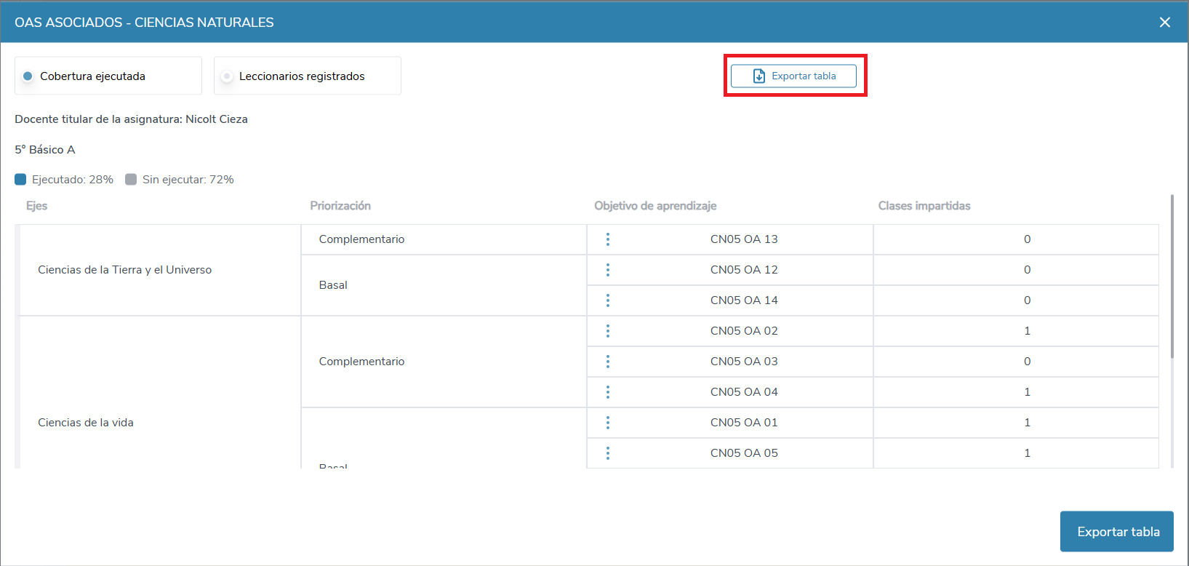Click classes count for CN05 OA 02
Viewport: 1189px width, 566px height.
click(1027, 331)
